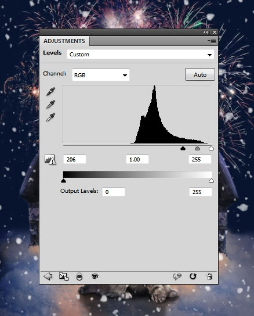
Task: Click the output levels gradient bar
Action: (x=137, y=174)
